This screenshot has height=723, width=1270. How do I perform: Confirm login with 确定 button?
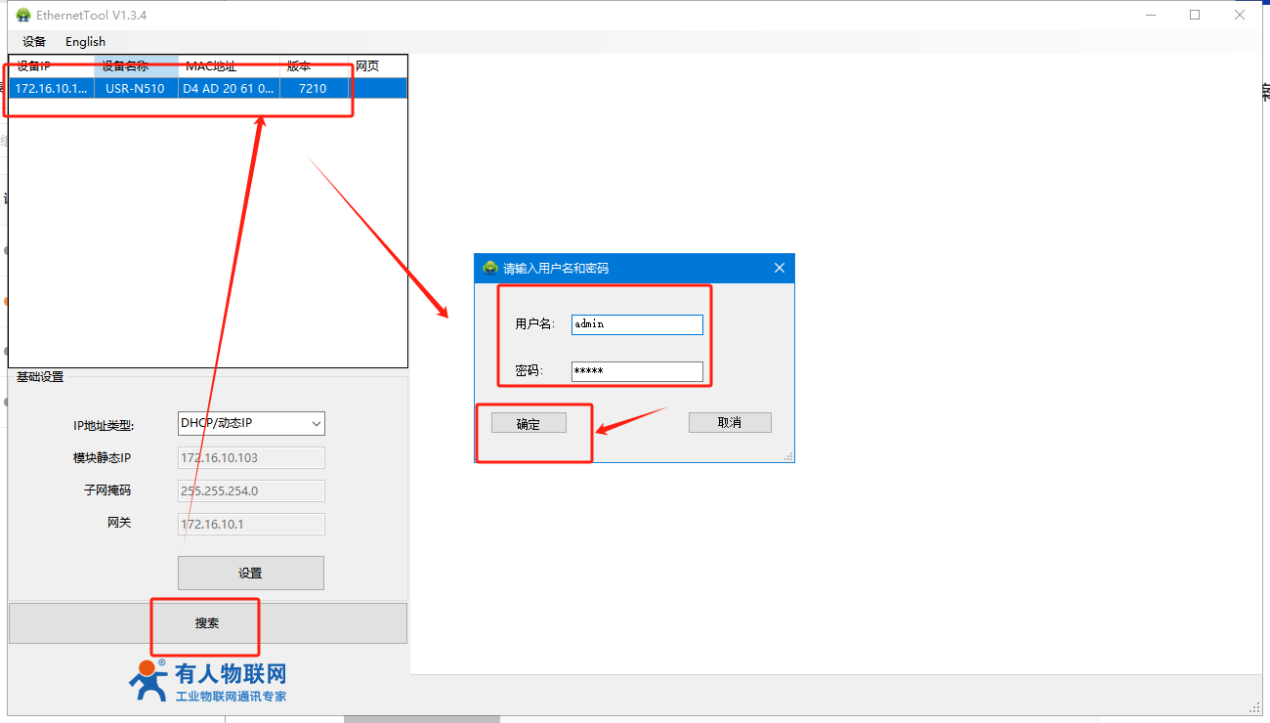529,423
